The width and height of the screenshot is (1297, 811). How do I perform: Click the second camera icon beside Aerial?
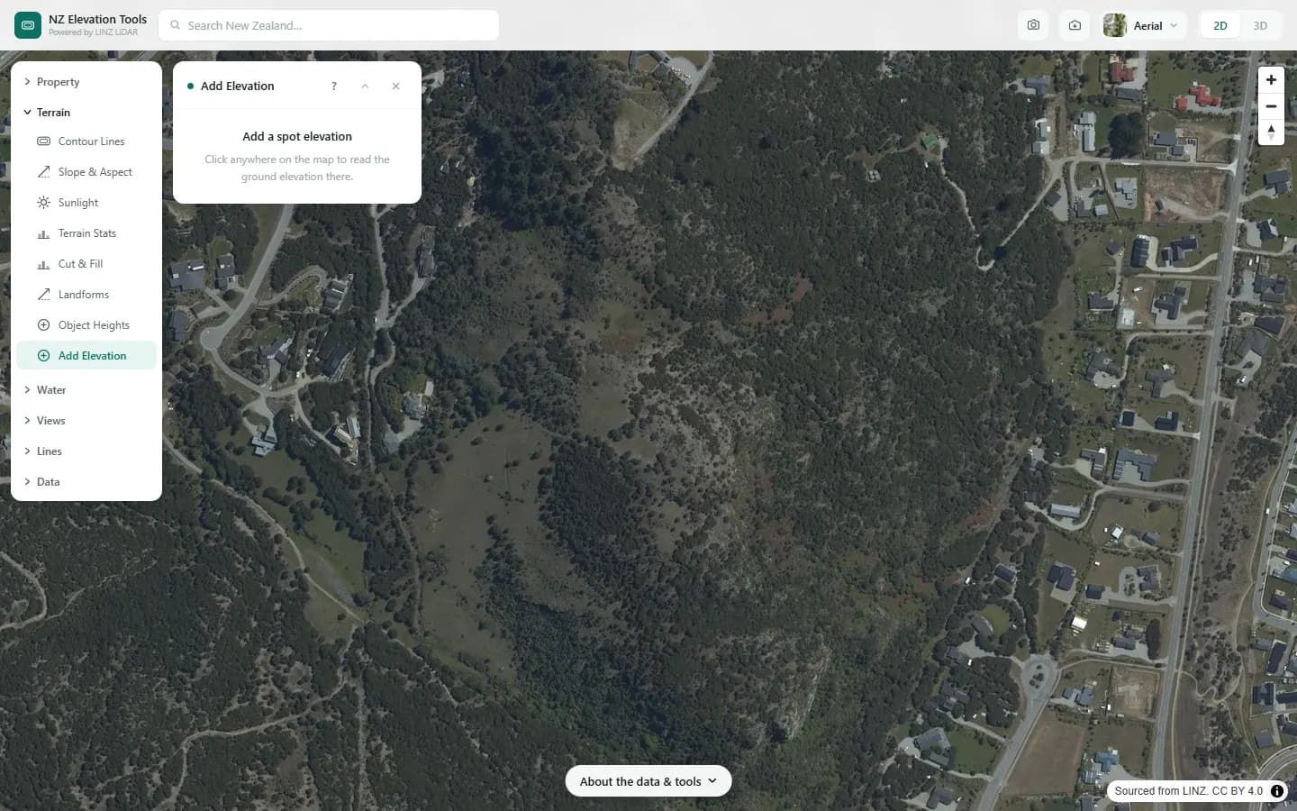click(x=1075, y=25)
